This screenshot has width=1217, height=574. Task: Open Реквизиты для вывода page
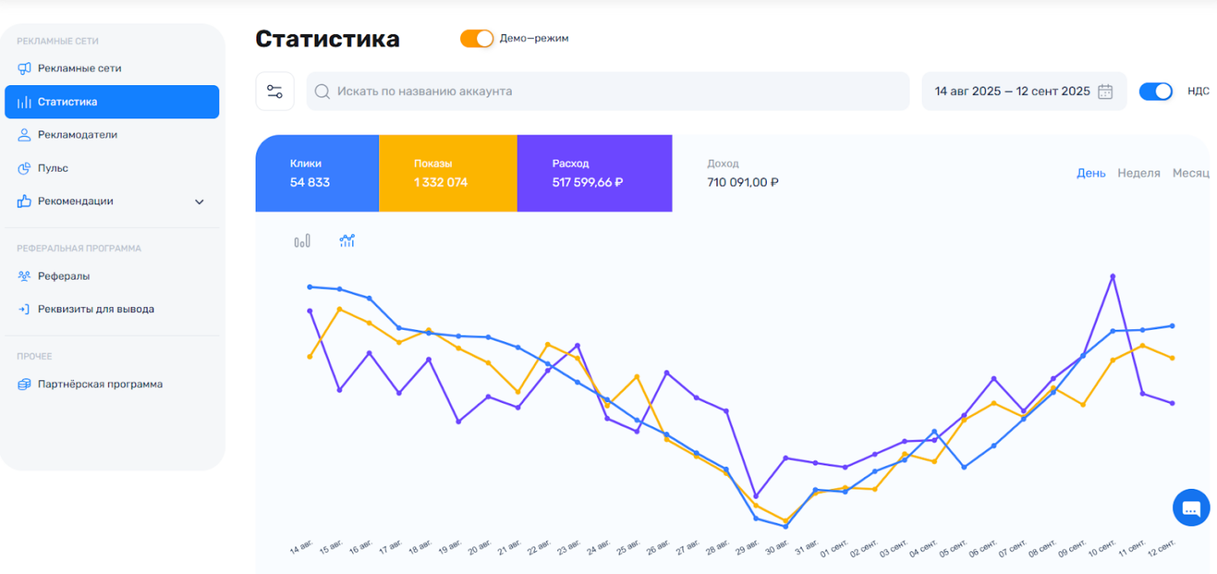click(96, 310)
